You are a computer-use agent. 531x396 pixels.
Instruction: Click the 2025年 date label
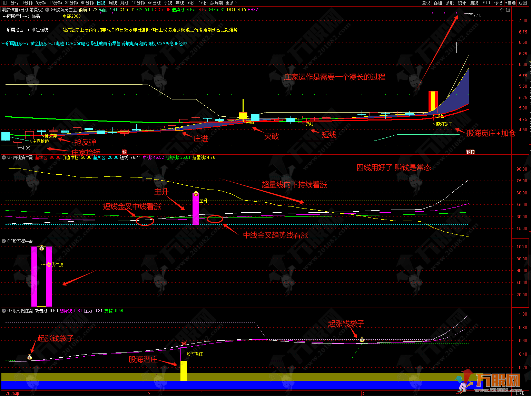pyautogui.click(x=13, y=393)
